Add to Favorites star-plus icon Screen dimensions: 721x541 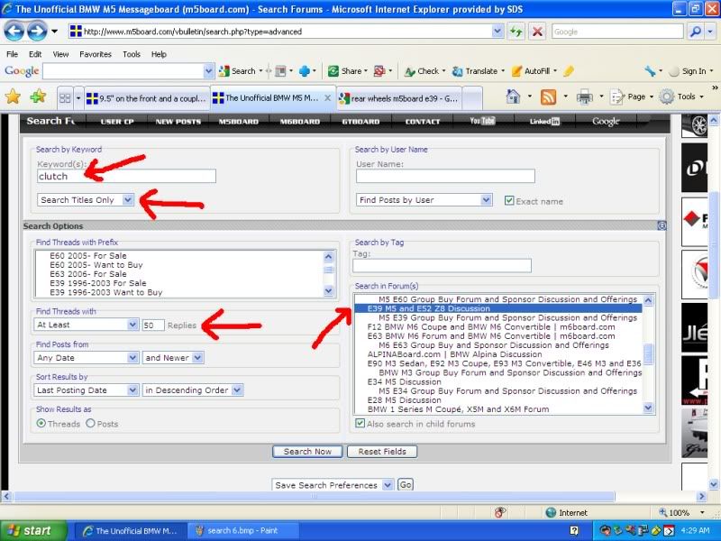(38, 96)
